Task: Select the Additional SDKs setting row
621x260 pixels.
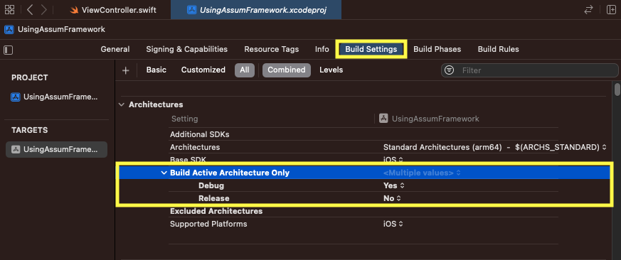Action: click(363, 134)
